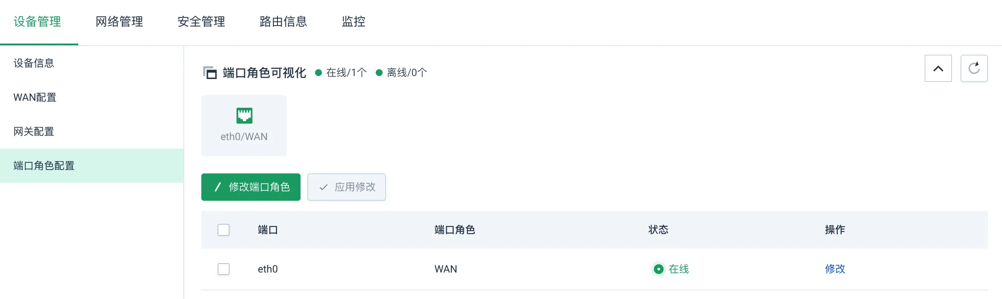Click the 应用修改 button

(x=347, y=187)
